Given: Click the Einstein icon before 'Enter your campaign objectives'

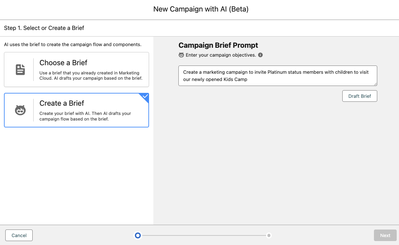Looking at the screenshot, I should [x=181, y=55].
